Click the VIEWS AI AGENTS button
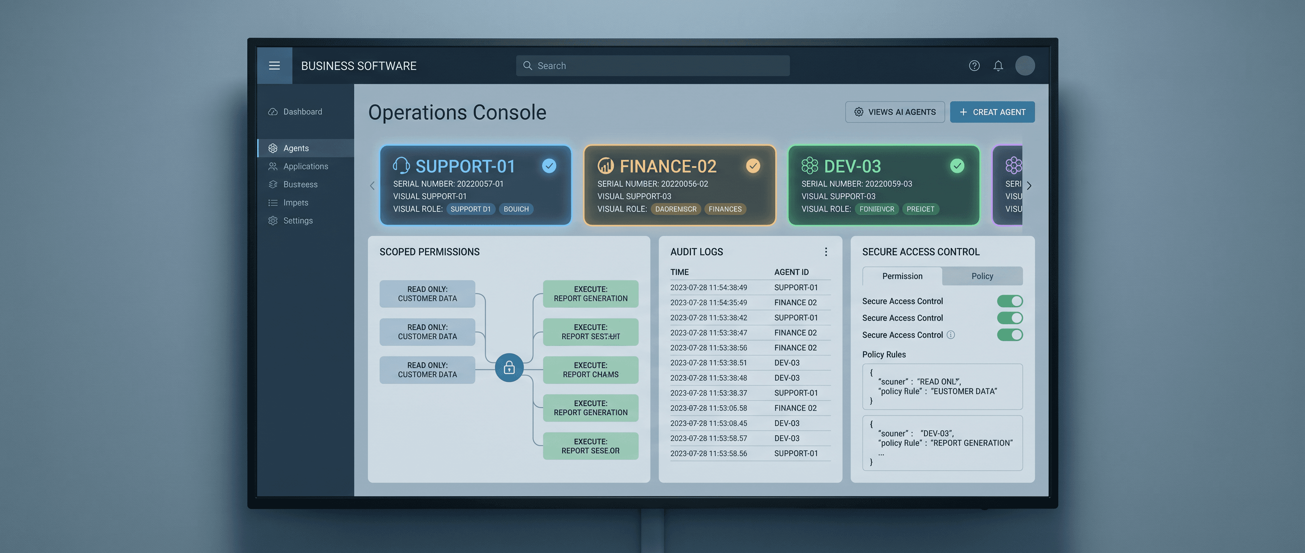 [895, 112]
